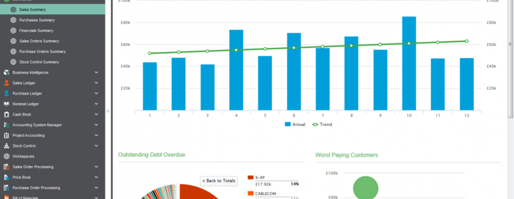Click the green bubble in Worst Paying Customers
This screenshot has width=514, height=199.
click(366, 188)
